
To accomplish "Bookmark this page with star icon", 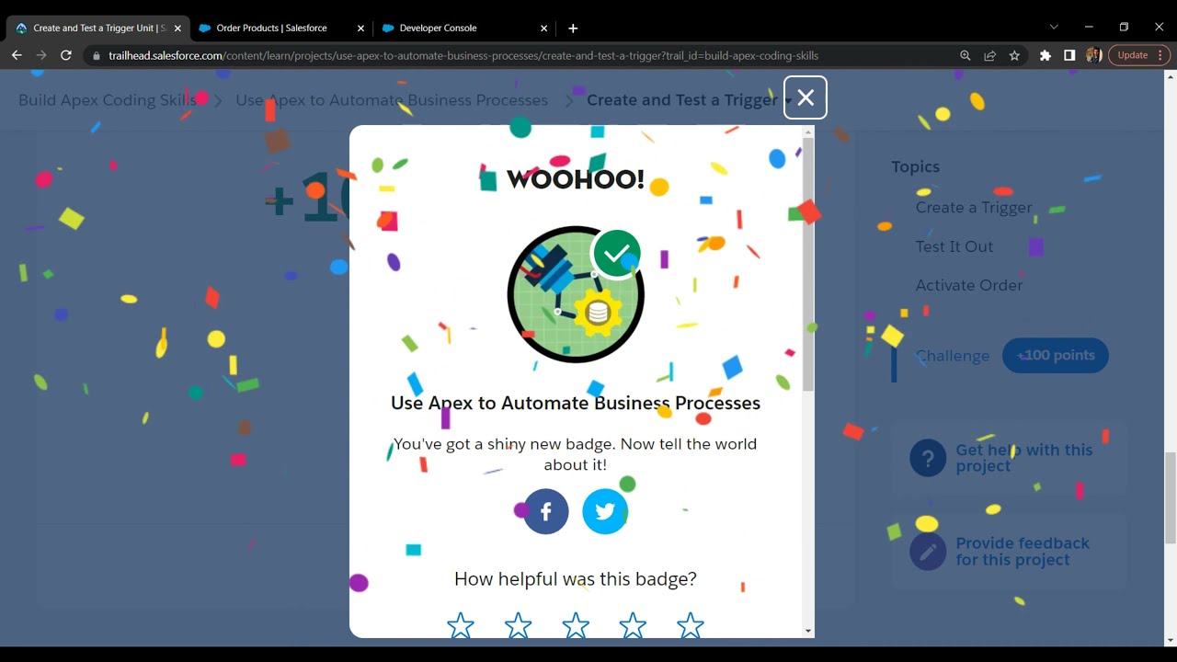I will coord(1014,55).
